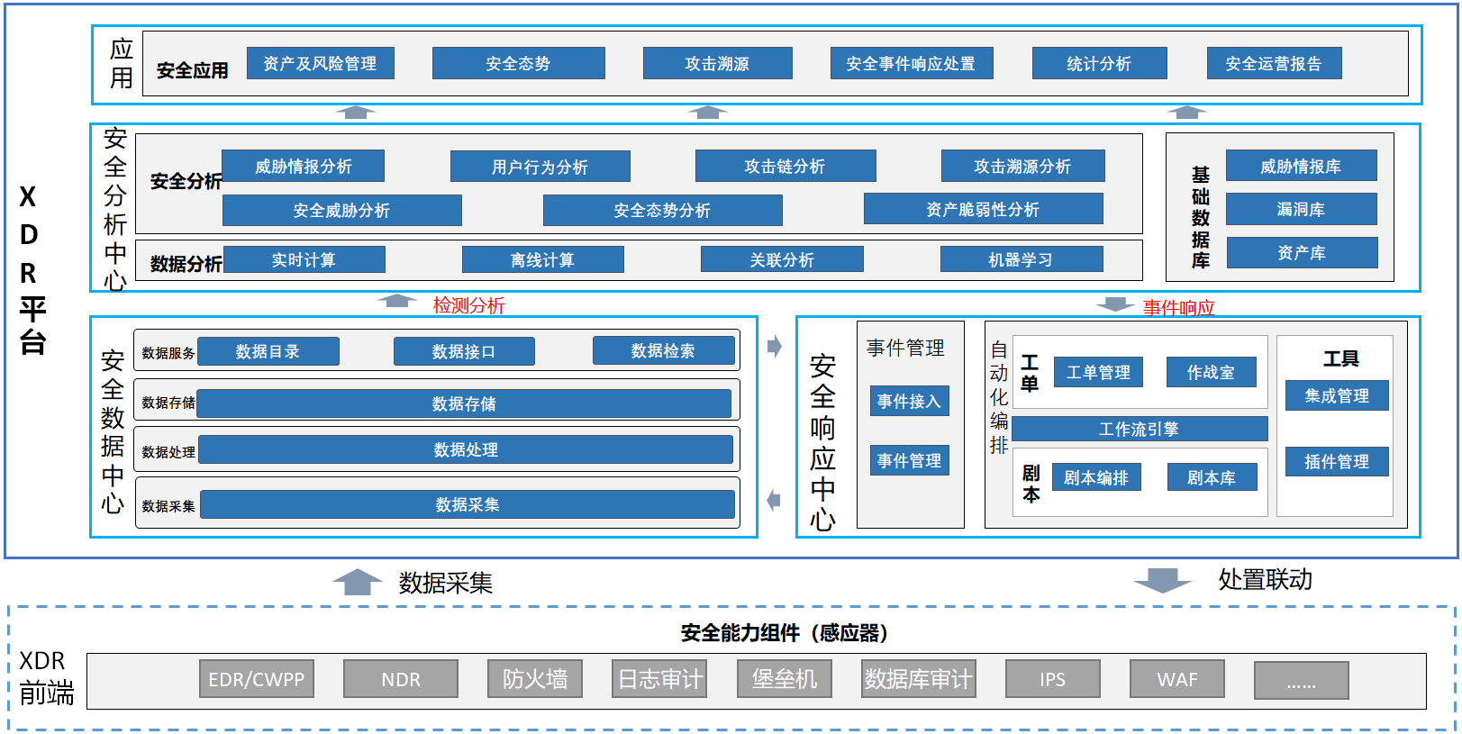This screenshot has height=734, width=1462.
Task: Click the 事件管理 heading text
Action: coord(905,348)
